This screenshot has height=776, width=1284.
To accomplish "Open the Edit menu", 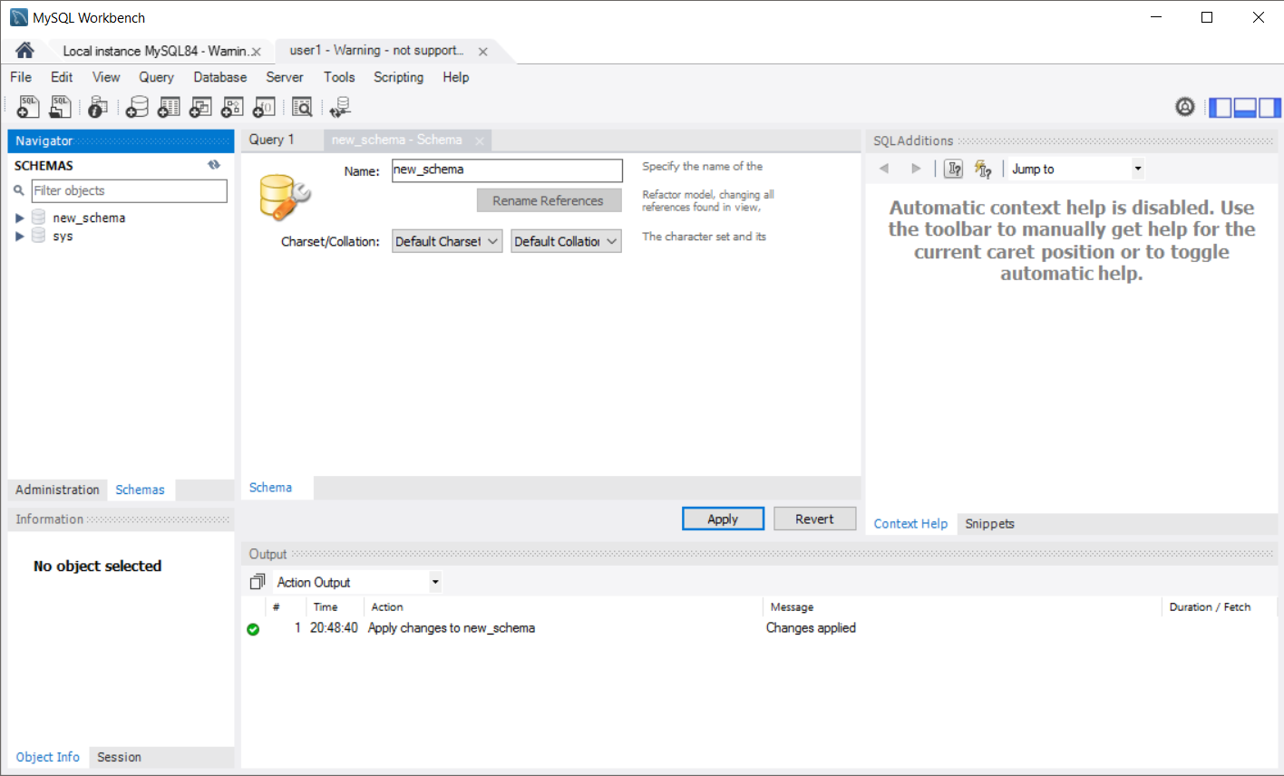I will pyautogui.click(x=62, y=77).
